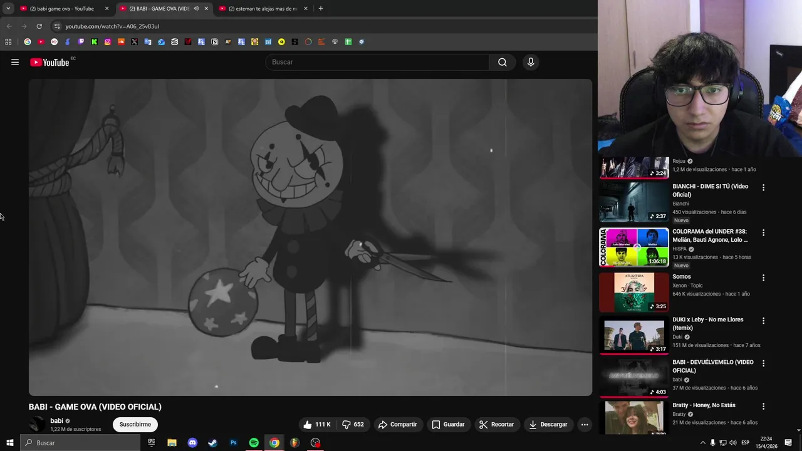This screenshot has width=802, height=451.
Task: Like the video with 111 K likes
Action: (x=317, y=424)
